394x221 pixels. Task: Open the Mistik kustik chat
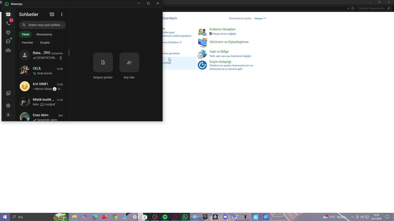tap(42, 102)
